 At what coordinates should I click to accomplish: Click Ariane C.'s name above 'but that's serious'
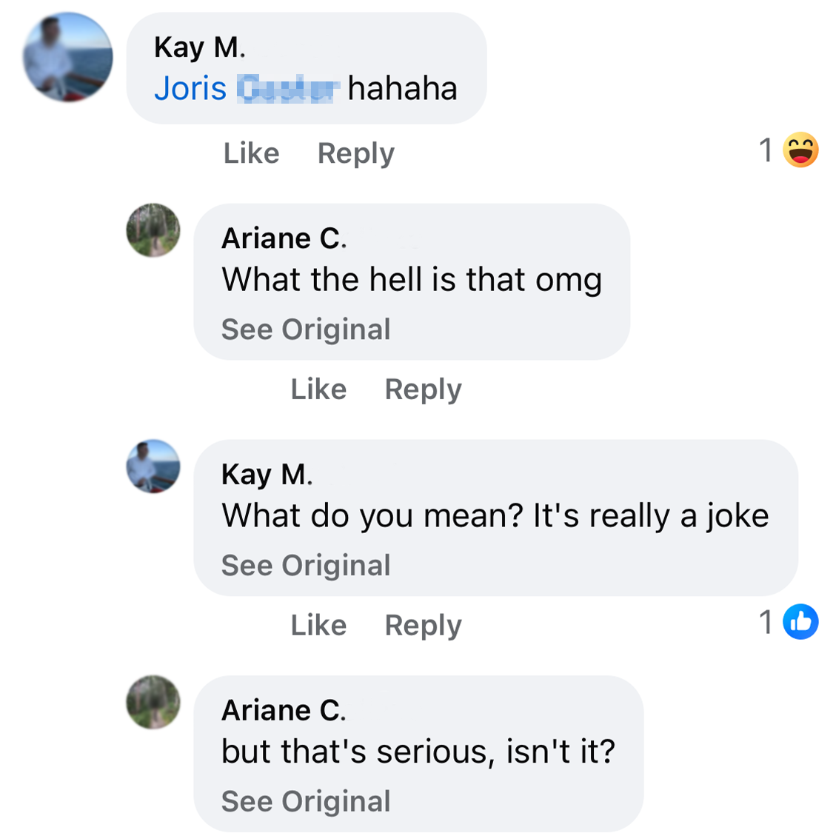tap(284, 711)
